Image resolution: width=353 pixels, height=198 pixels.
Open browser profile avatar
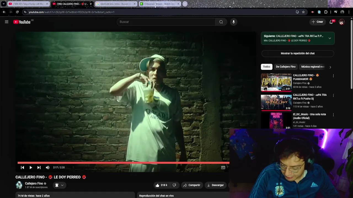[342, 12]
